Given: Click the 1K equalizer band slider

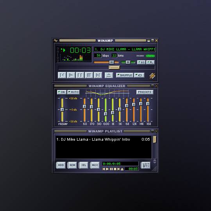Looking at the screenshot, I should [113, 113].
